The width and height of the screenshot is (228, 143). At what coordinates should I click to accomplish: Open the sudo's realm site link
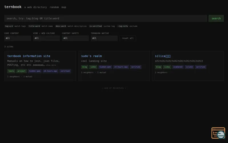[x=91, y=56]
